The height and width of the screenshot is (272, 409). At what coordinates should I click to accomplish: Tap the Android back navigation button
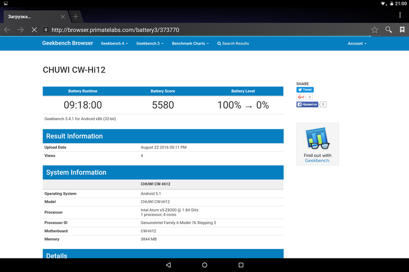[x=168, y=265]
